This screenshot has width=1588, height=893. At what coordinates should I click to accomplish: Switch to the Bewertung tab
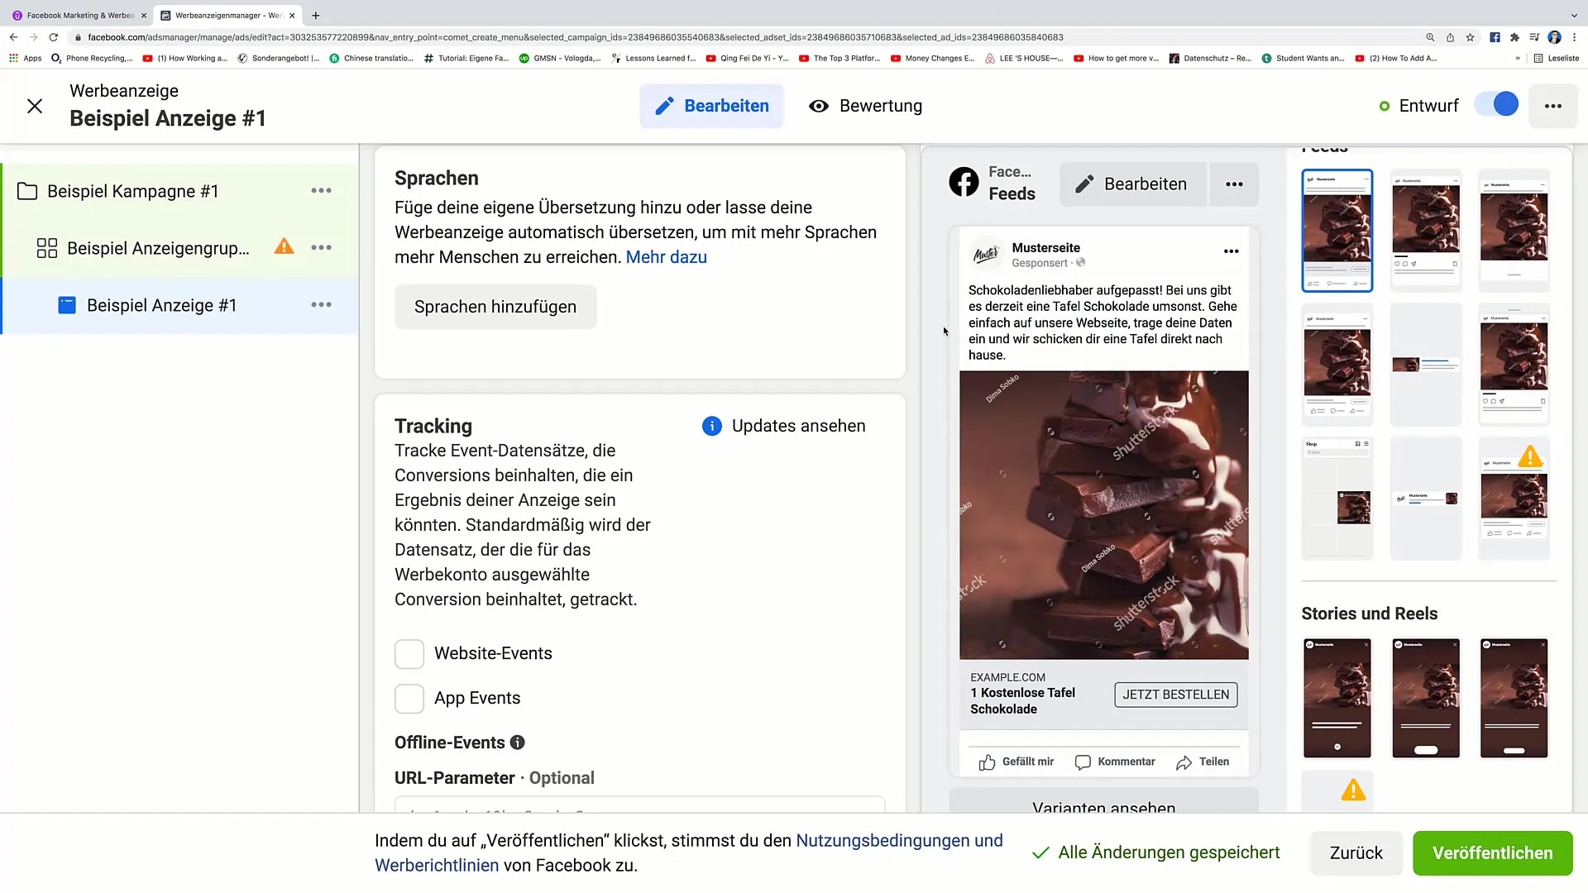point(865,106)
